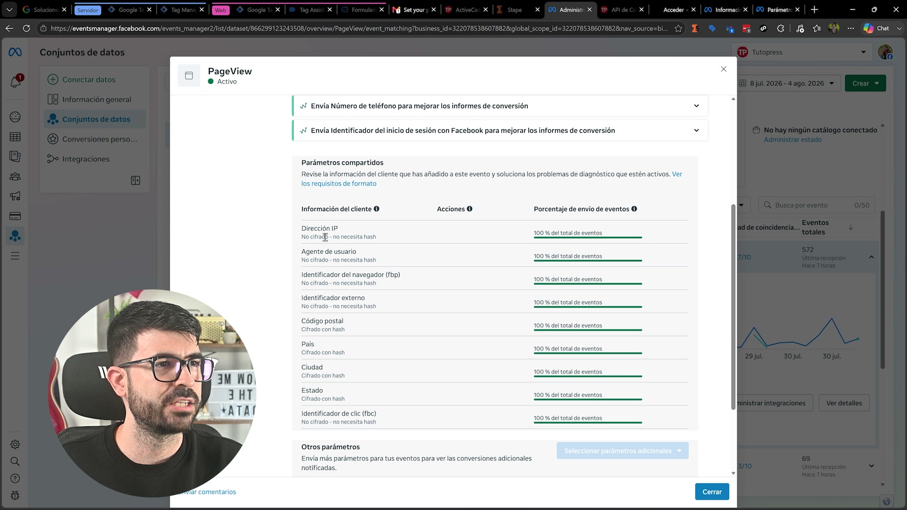Open the hamburger all tools menu icon
This screenshot has width=907, height=510.
(15, 256)
